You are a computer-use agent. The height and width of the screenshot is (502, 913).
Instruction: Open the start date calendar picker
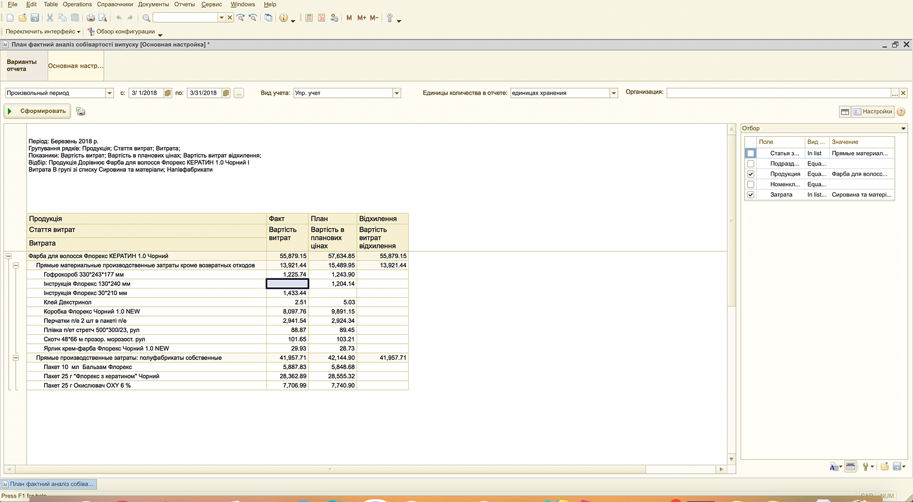(x=168, y=93)
